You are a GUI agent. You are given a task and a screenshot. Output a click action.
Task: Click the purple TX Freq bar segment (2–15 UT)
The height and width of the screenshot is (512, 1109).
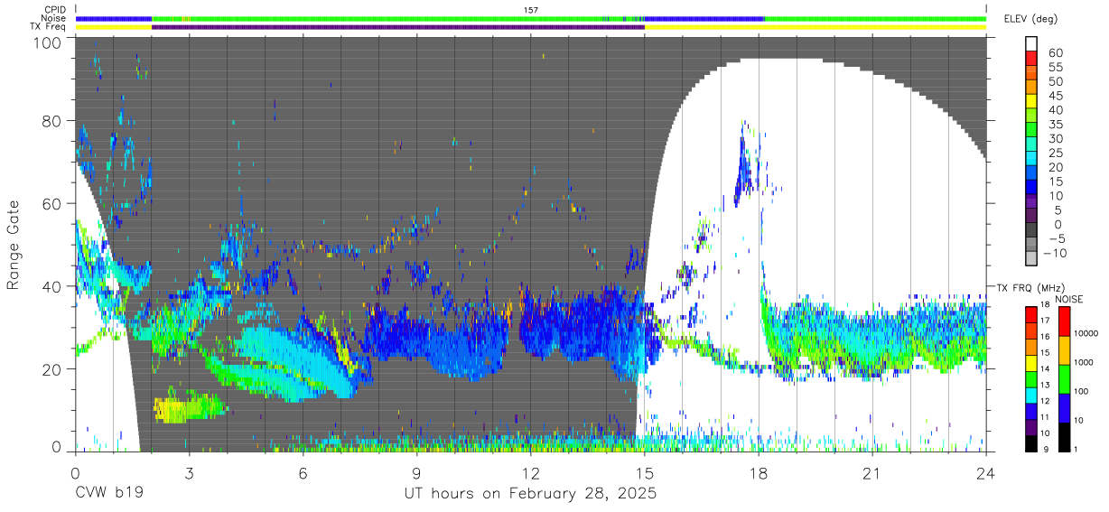(x=398, y=27)
